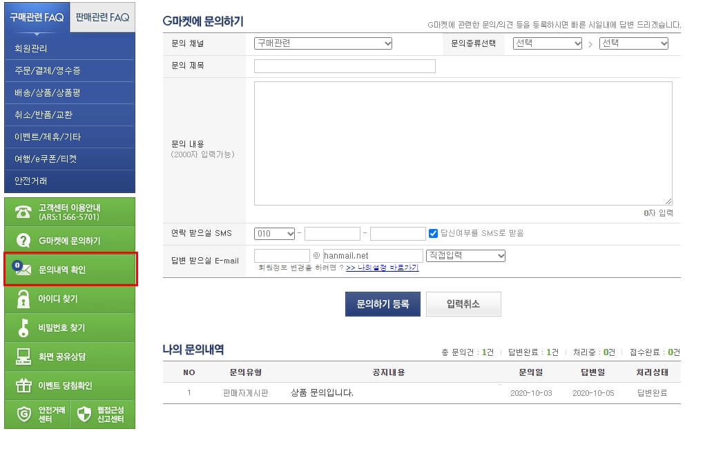Open the 직접입력 email domain dropdown
The width and height of the screenshot is (714, 451).
click(x=465, y=256)
